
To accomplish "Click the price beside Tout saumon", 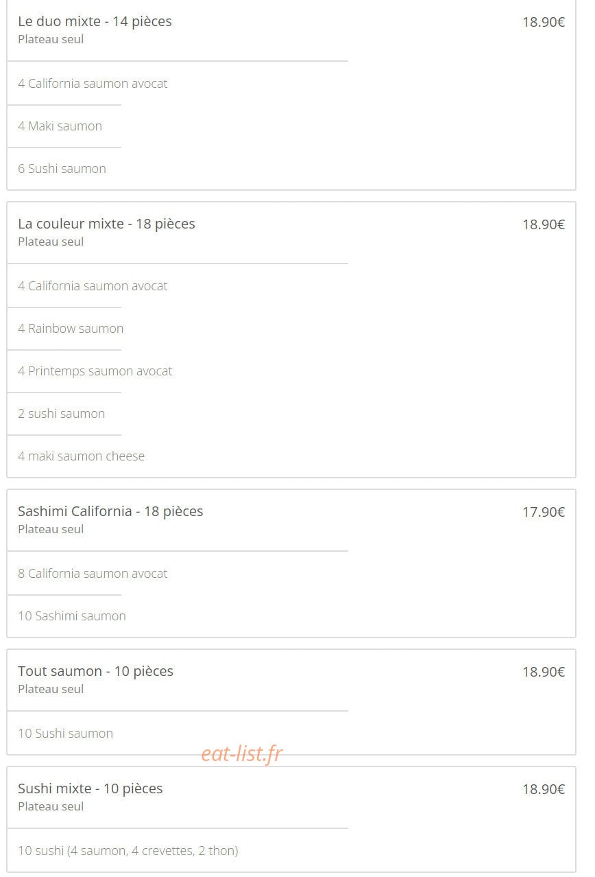I will pos(544,672).
